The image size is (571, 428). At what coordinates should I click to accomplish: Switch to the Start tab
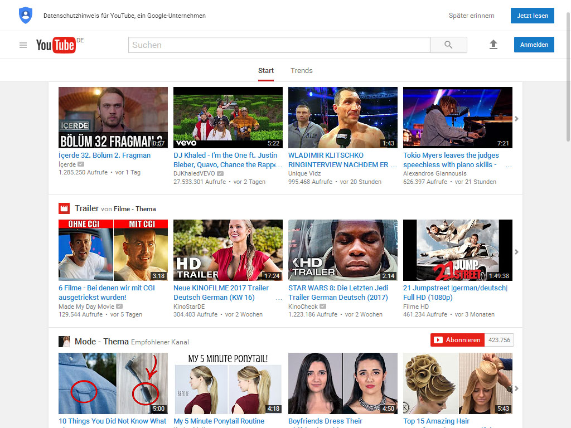pyautogui.click(x=266, y=71)
